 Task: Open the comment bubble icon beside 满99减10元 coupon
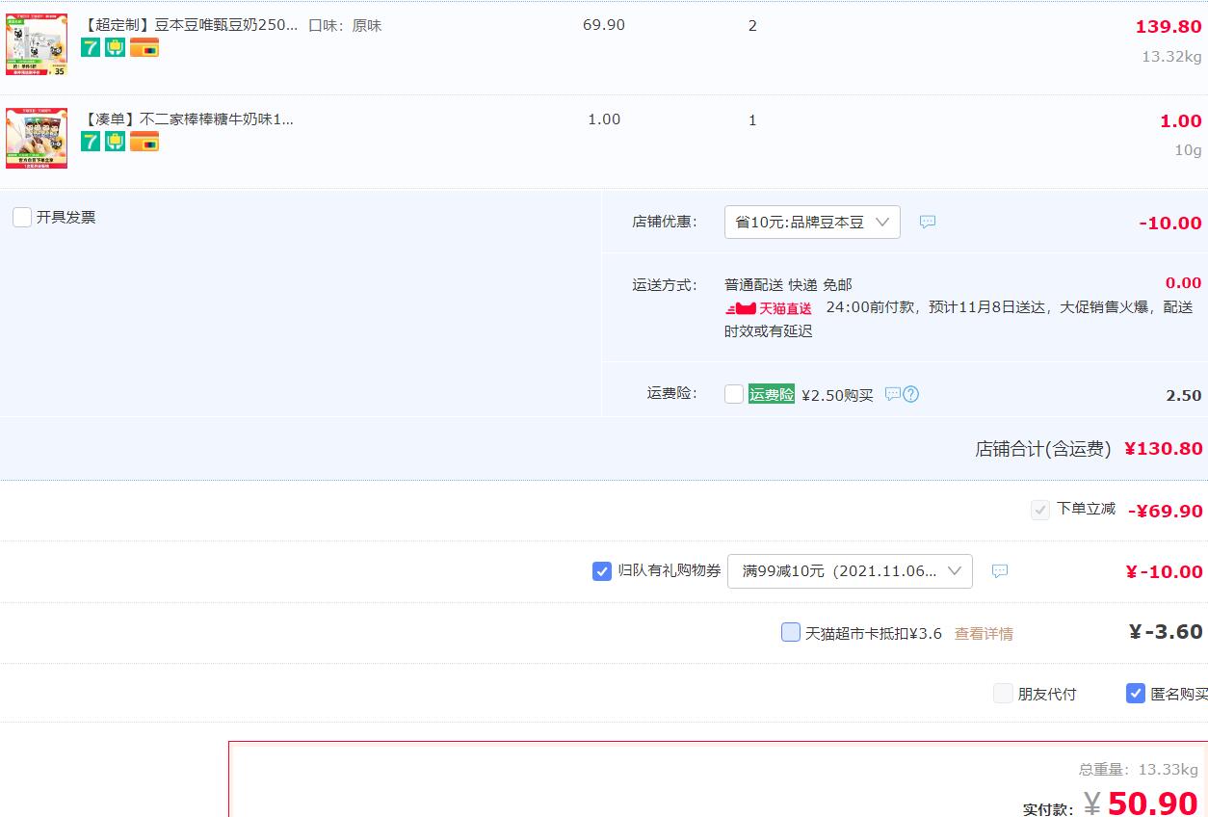pos(1000,571)
